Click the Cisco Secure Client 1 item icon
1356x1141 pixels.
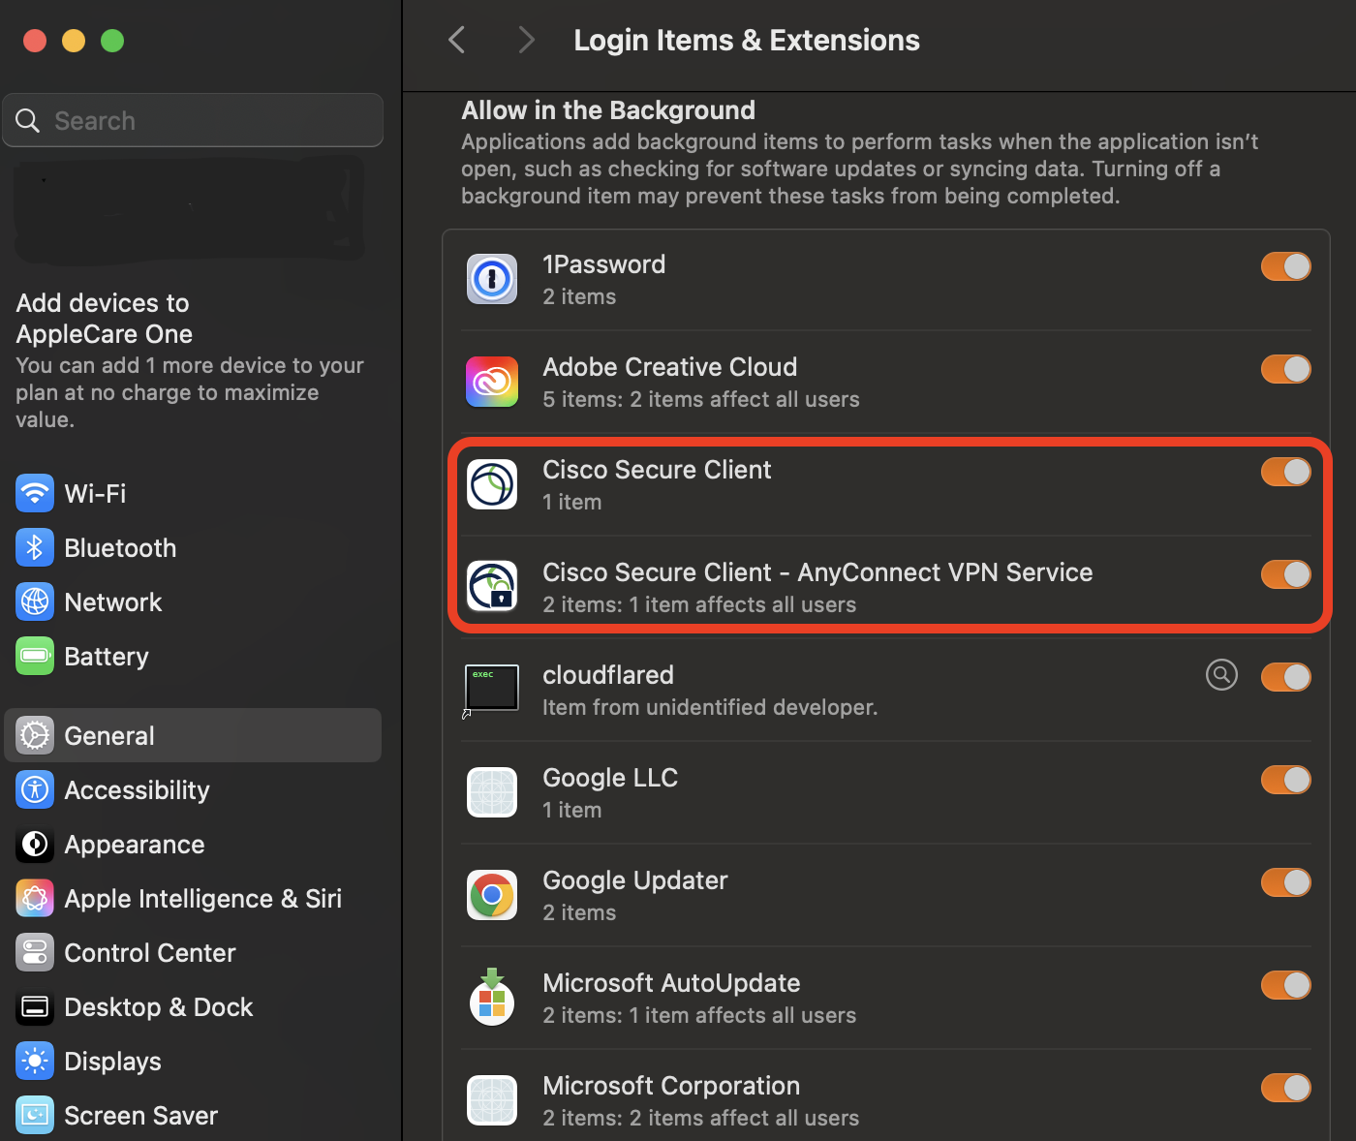pos(492,484)
